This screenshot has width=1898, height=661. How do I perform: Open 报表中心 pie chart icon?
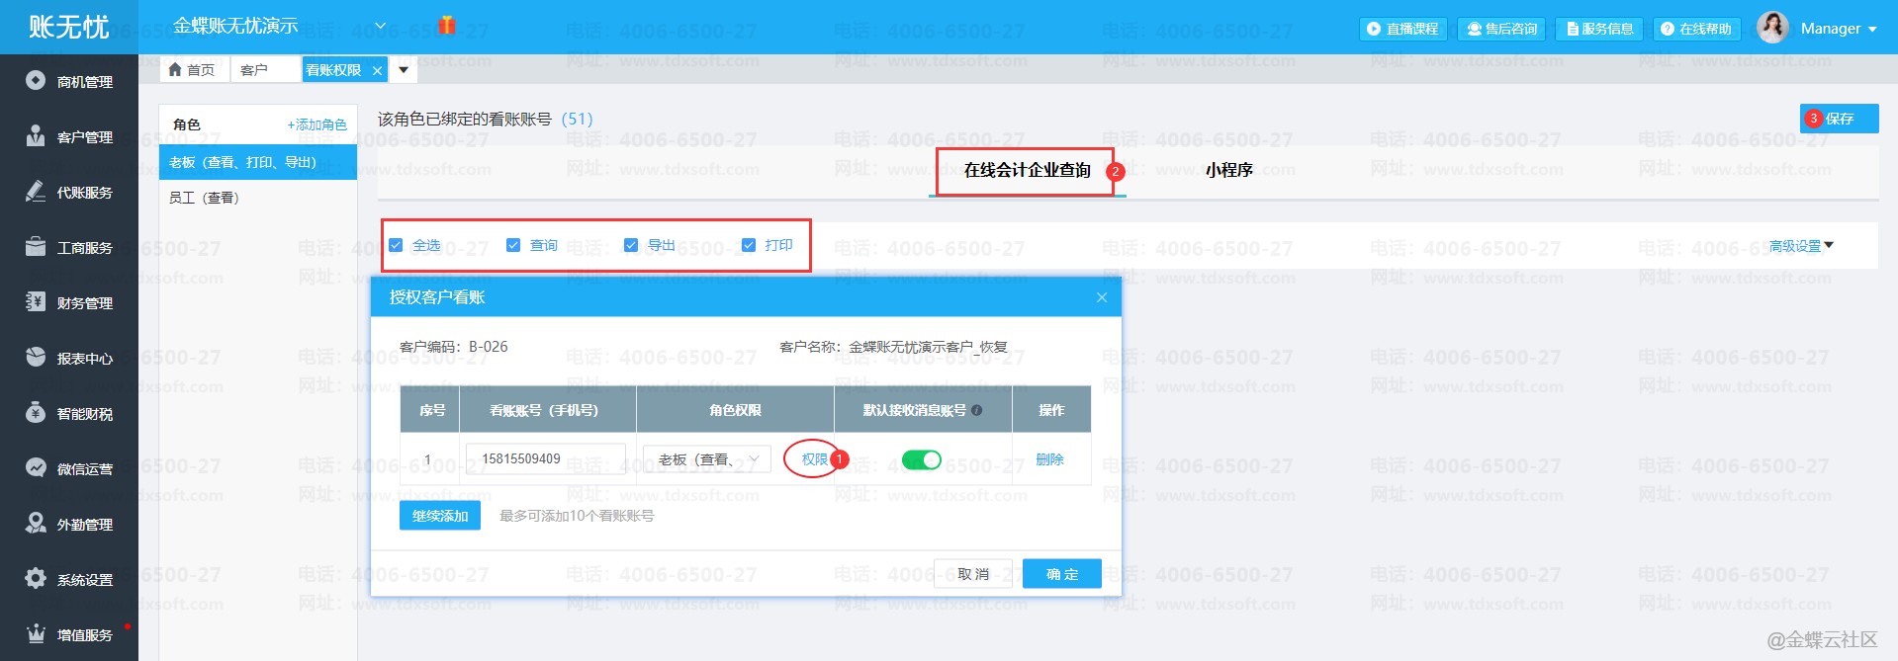point(36,358)
